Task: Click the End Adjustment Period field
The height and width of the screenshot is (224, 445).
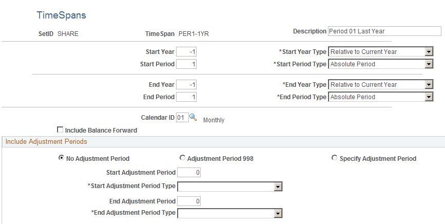Action: (x=189, y=201)
